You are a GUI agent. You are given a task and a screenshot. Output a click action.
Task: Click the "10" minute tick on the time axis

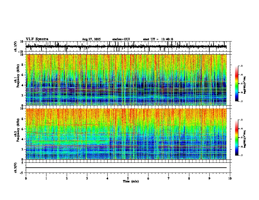pyautogui.click(x=230, y=178)
